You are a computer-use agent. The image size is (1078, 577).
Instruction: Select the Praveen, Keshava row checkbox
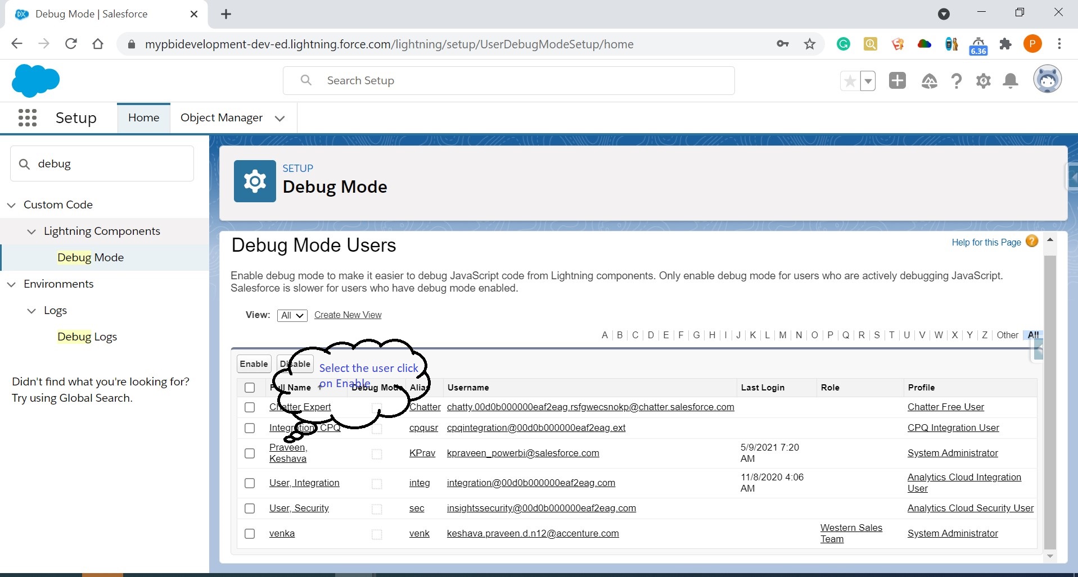(250, 453)
